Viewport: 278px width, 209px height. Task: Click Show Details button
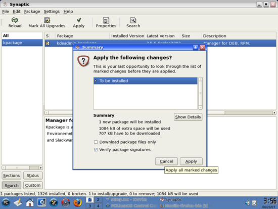tap(188, 117)
